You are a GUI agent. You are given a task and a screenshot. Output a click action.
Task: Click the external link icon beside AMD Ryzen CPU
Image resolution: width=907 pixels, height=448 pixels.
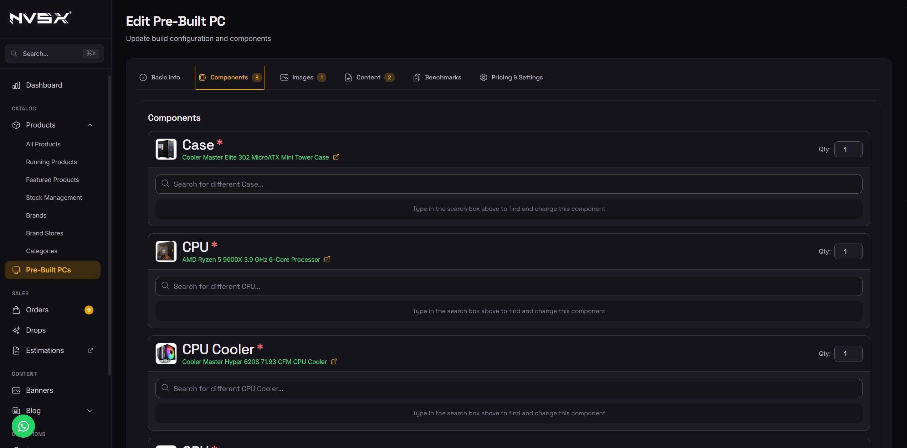[x=327, y=260]
